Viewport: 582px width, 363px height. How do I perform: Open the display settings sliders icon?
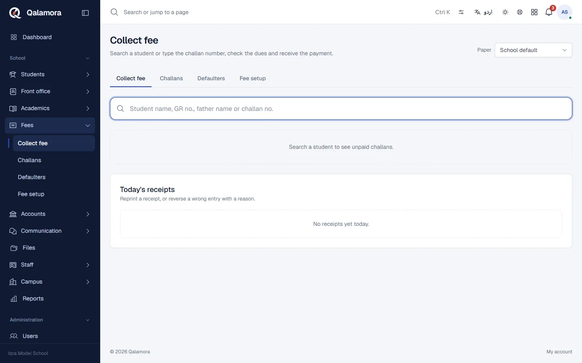[461, 12]
